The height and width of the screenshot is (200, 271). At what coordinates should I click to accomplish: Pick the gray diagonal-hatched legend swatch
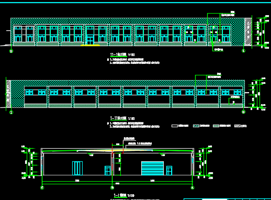pos(238,126)
